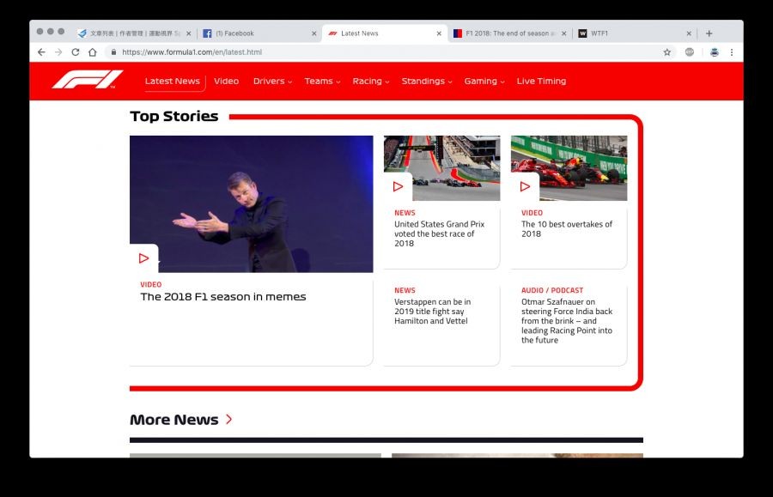Select Live Timing in navigation
The height and width of the screenshot is (497, 773).
[540, 82]
